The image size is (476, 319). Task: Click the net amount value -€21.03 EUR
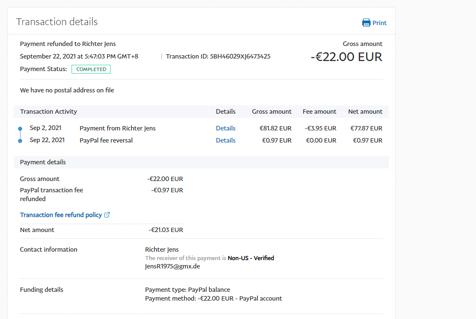[166, 230]
